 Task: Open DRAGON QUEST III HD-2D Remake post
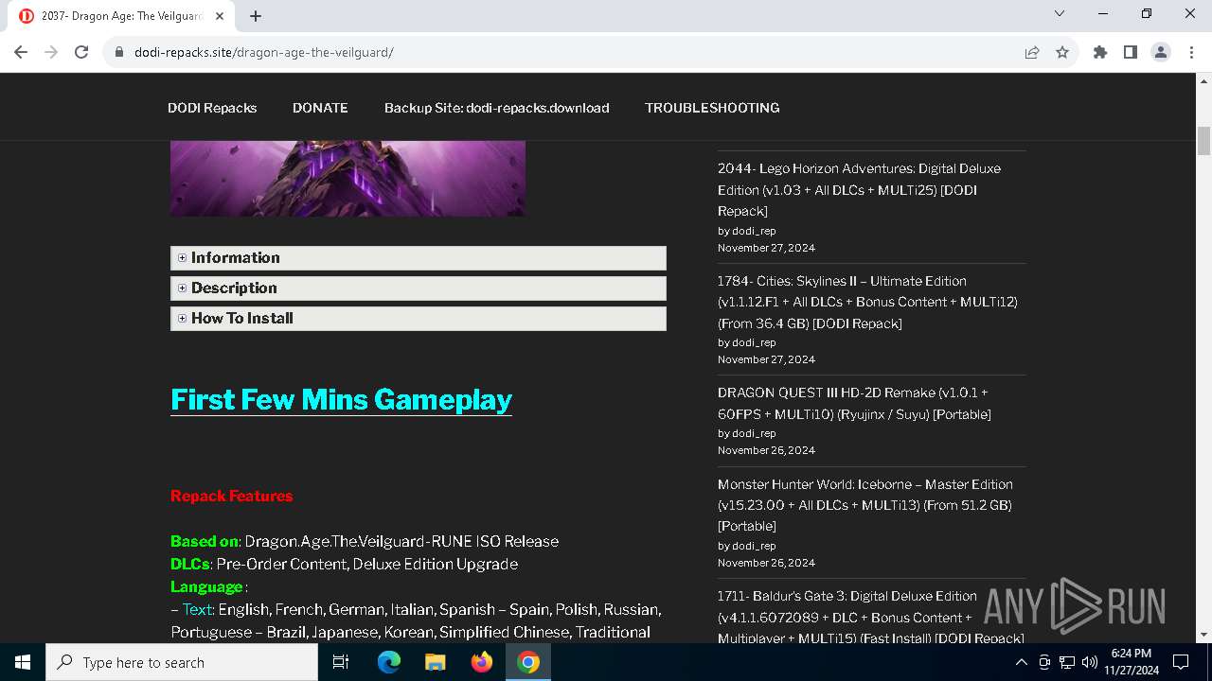[854, 403]
